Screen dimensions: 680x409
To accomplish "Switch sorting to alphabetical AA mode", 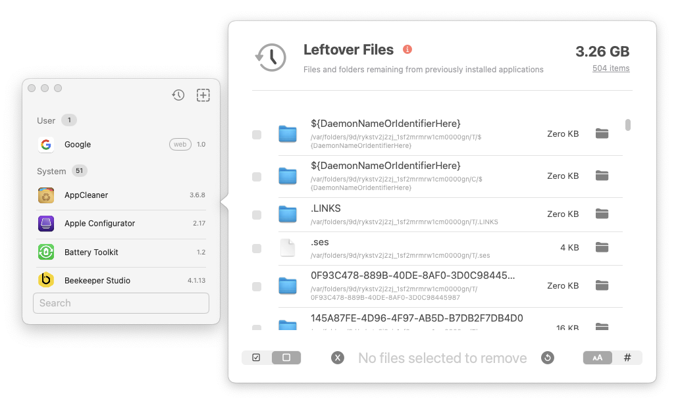I will coord(598,358).
